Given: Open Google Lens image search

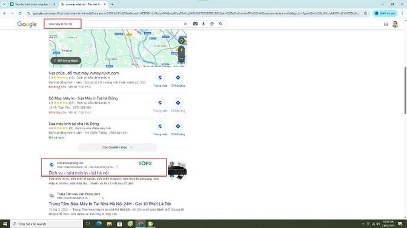Looking at the screenshot, I should pos(212,24).
